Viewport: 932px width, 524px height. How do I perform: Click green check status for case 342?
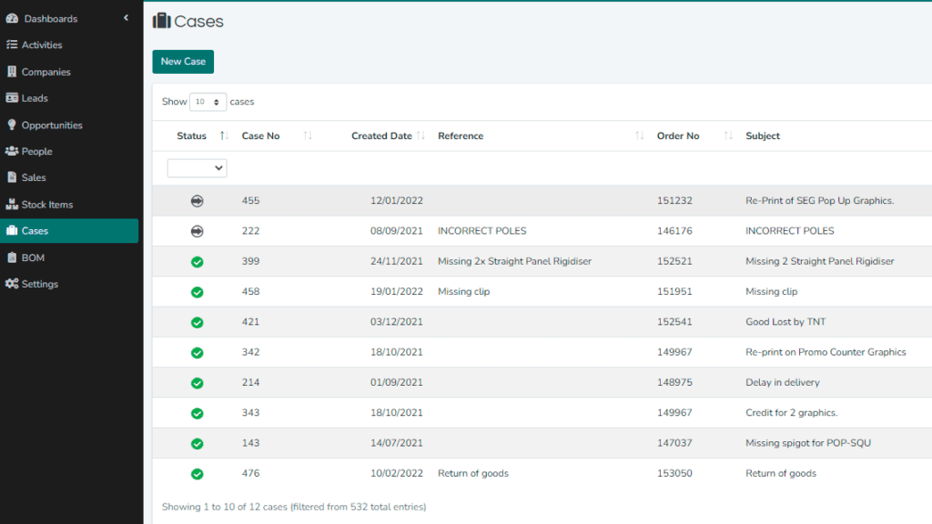pos(198,353)
